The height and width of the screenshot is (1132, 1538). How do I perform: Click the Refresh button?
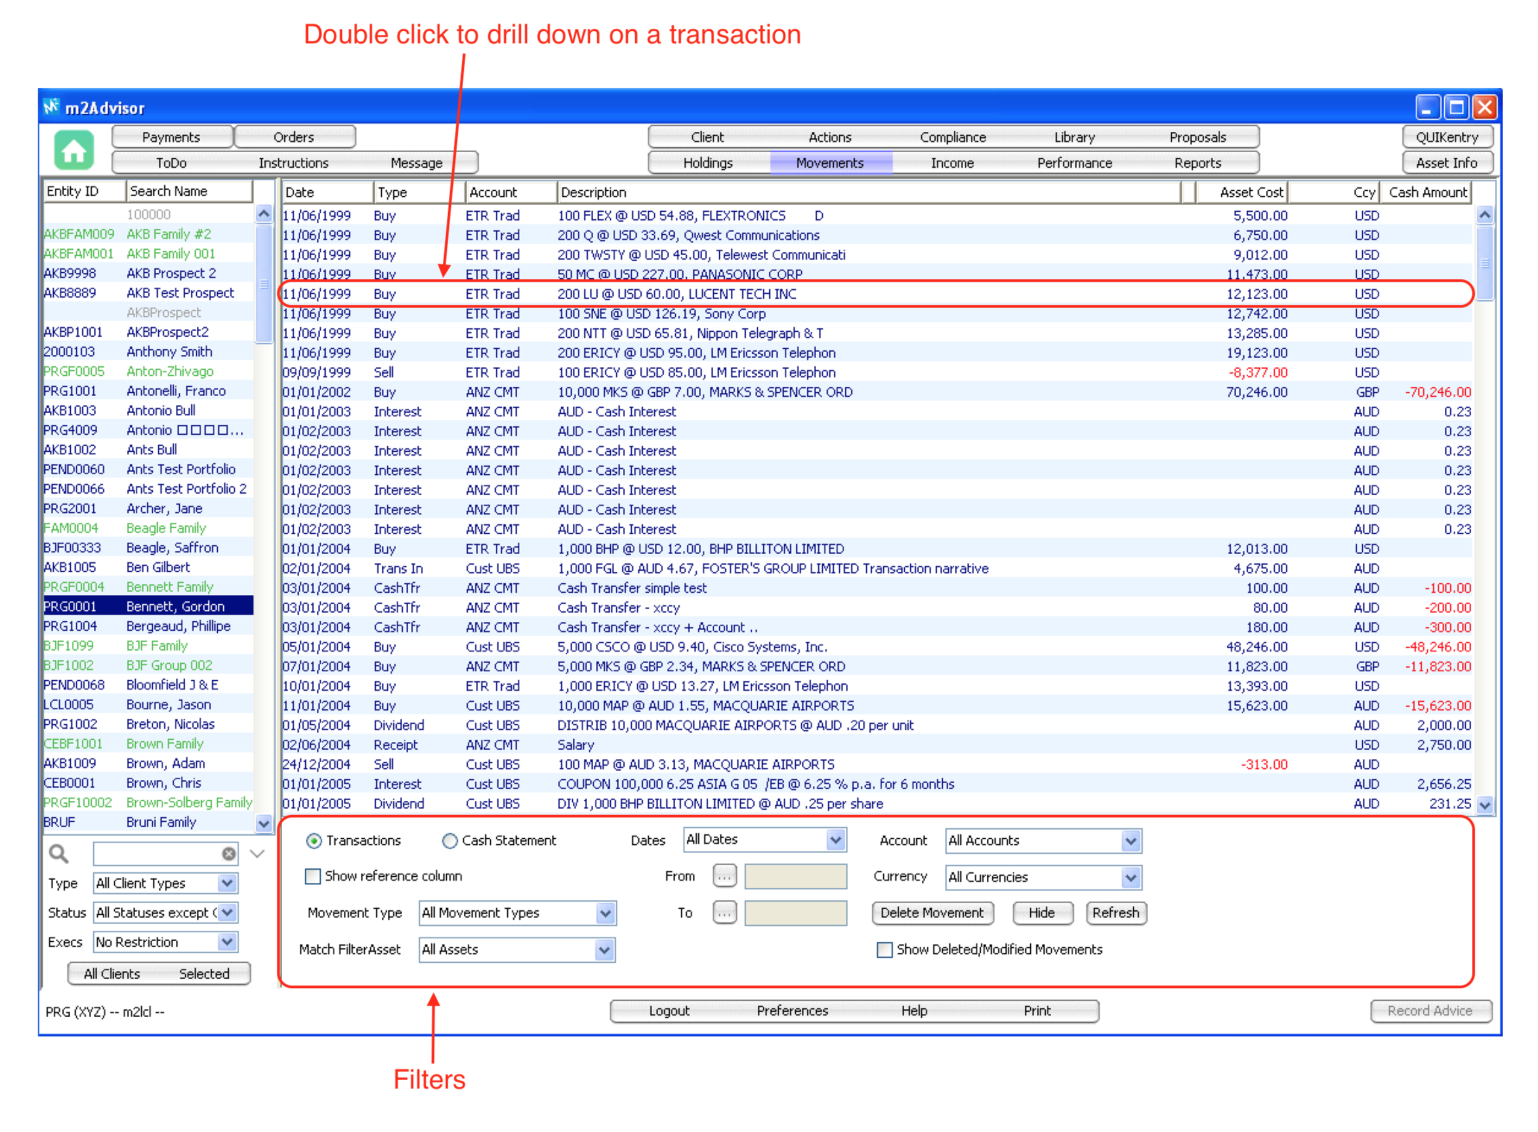(1115, 913)
